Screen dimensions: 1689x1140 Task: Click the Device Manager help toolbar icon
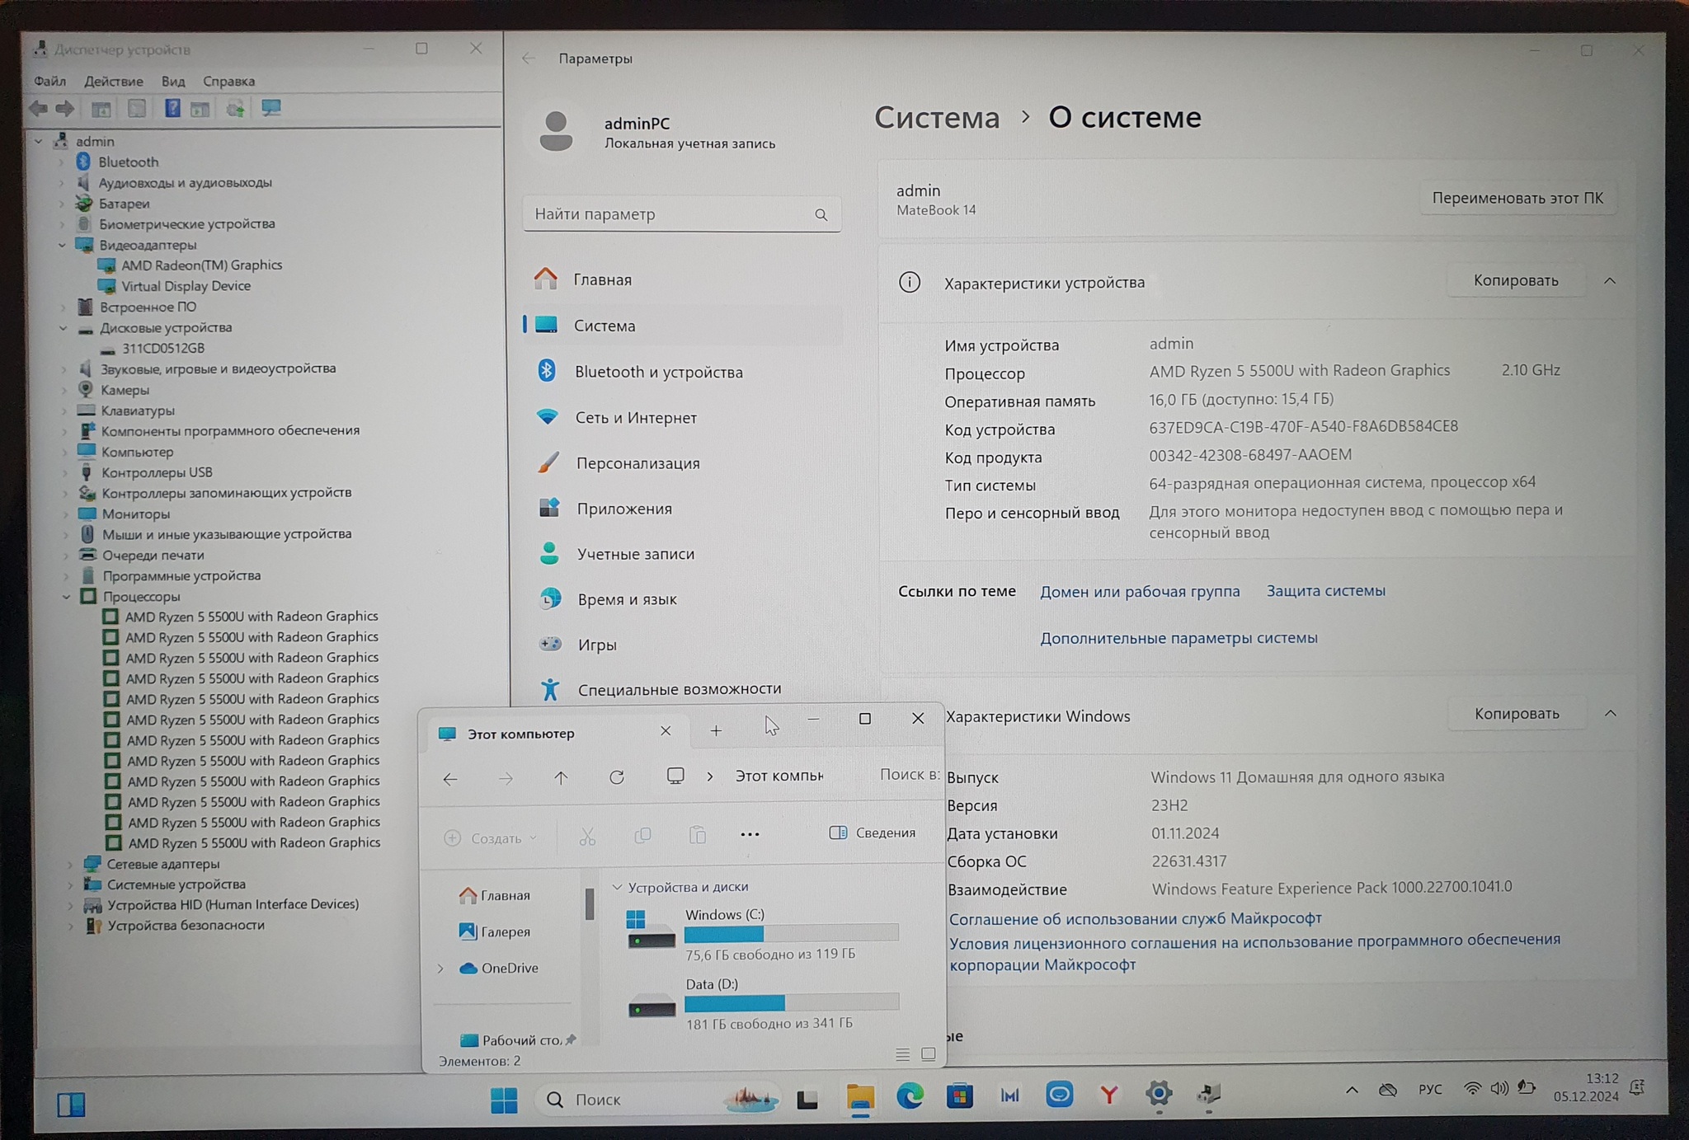click(172, 108)
